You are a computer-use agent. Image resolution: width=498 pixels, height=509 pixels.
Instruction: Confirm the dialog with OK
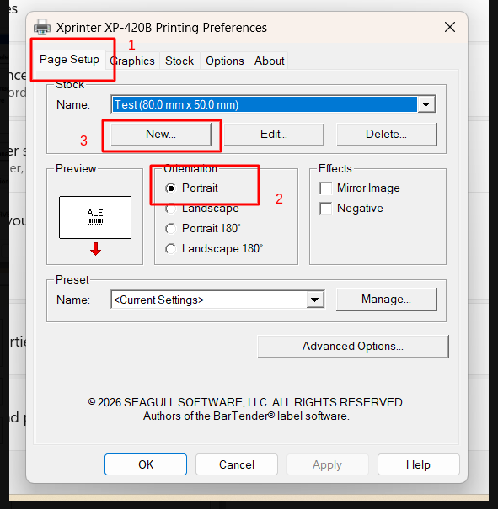tap(146, 464)
